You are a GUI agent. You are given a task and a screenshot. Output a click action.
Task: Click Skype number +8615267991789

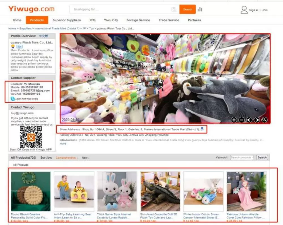pyautogui.click(x=27, y=99)
